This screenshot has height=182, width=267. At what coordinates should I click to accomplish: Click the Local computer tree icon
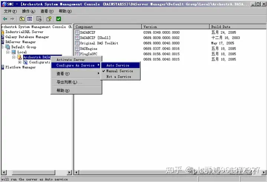click(x=14, y=52)
